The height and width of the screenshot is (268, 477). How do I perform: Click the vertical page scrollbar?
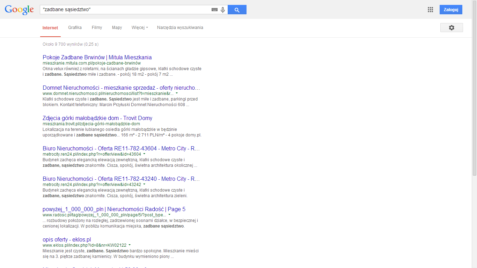(x=474, y=87)
